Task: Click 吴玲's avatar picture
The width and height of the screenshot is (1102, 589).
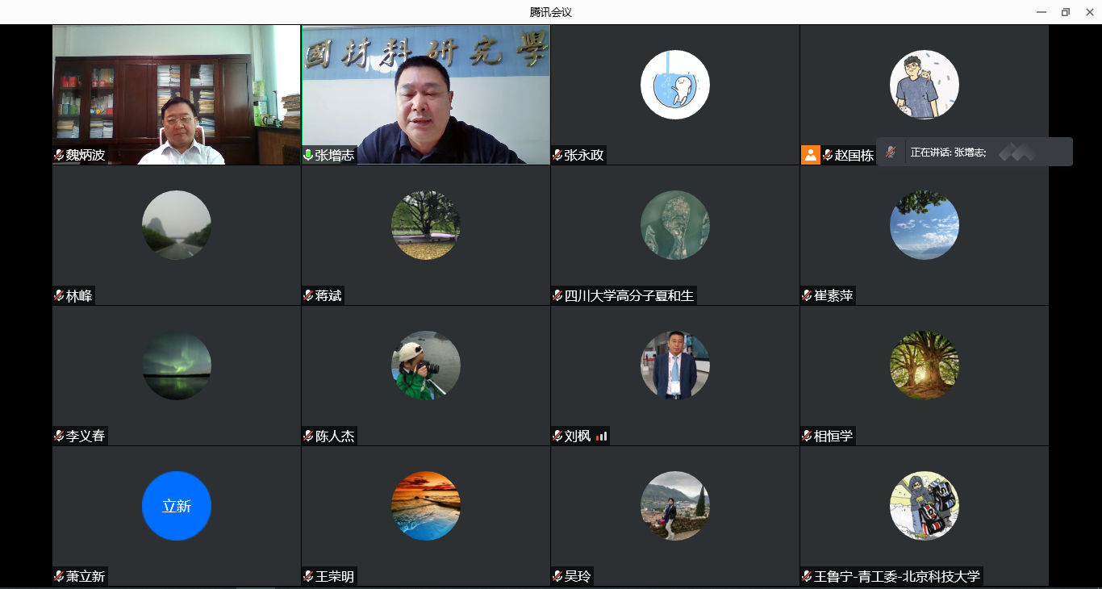Action: [x=674, y=506]
